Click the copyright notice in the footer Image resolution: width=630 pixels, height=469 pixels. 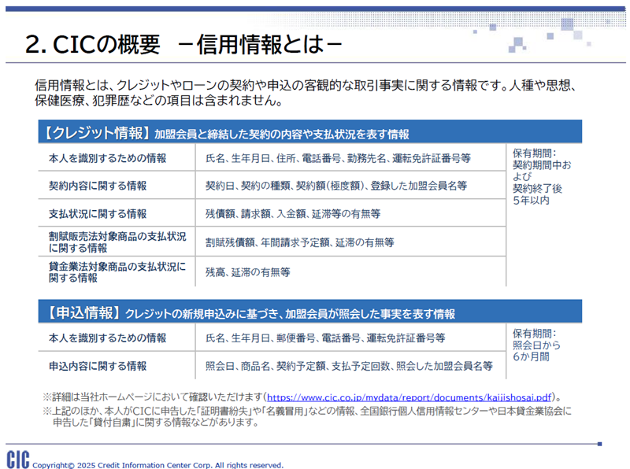click(157, 464)
